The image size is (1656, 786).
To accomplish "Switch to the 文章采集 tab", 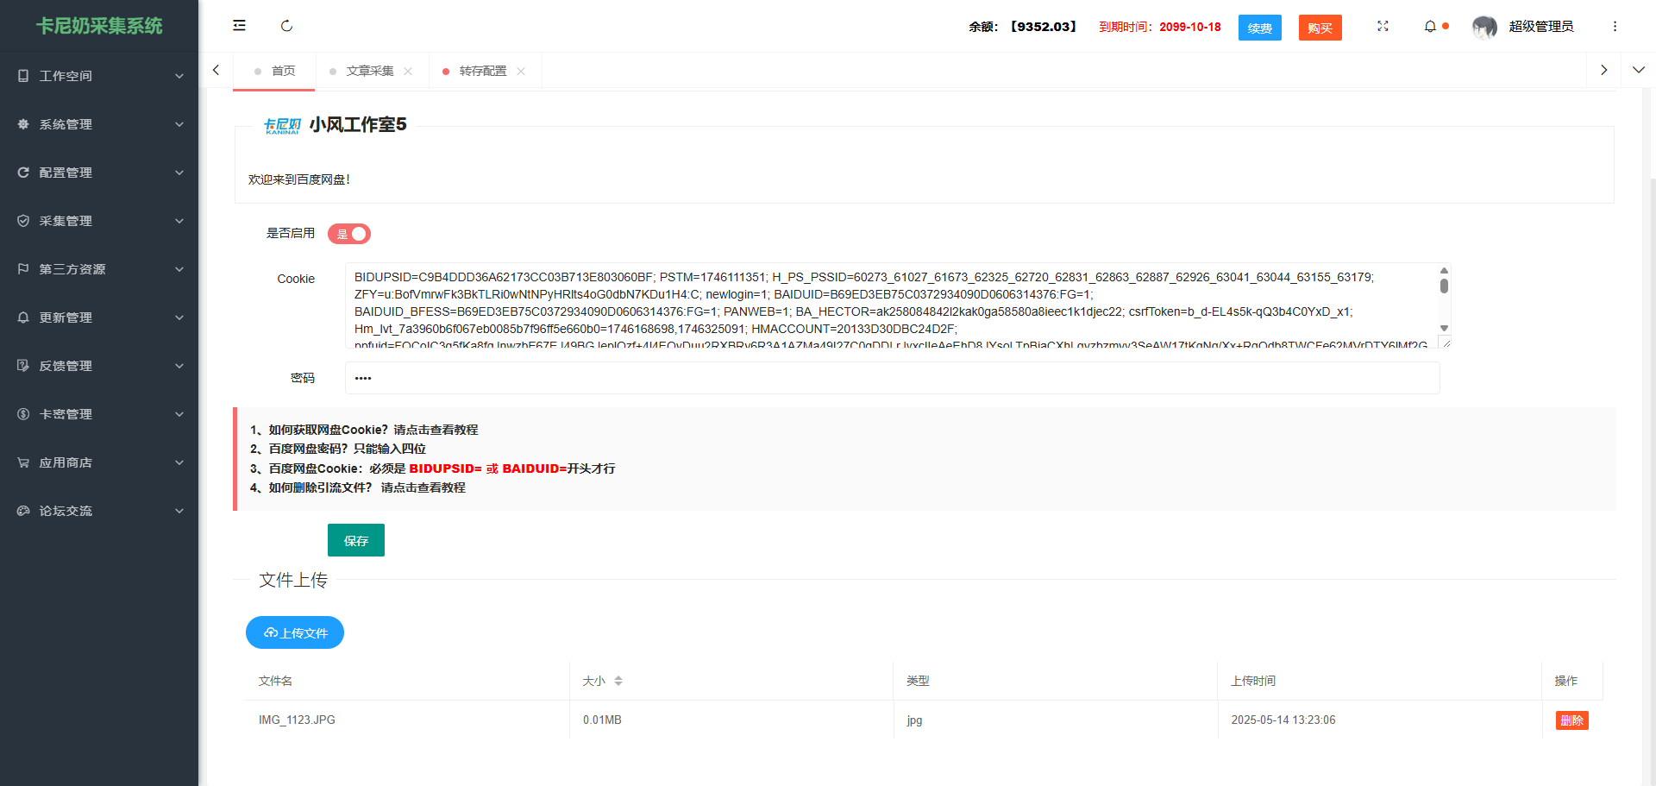I will 370,71.
